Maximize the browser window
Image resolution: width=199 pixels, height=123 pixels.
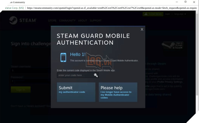[185, 2]
